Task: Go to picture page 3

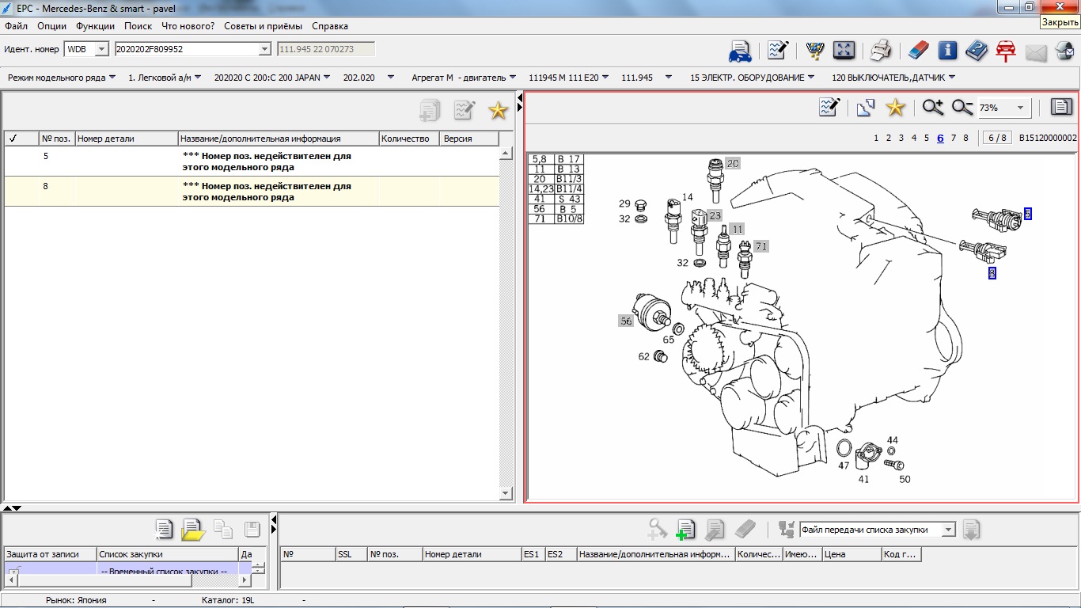Action: click(901, 138)
